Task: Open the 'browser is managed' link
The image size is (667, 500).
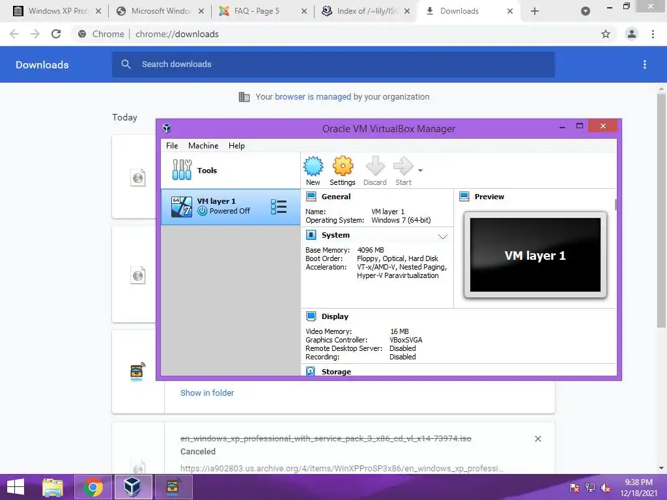Action: [x=313, y=96]
